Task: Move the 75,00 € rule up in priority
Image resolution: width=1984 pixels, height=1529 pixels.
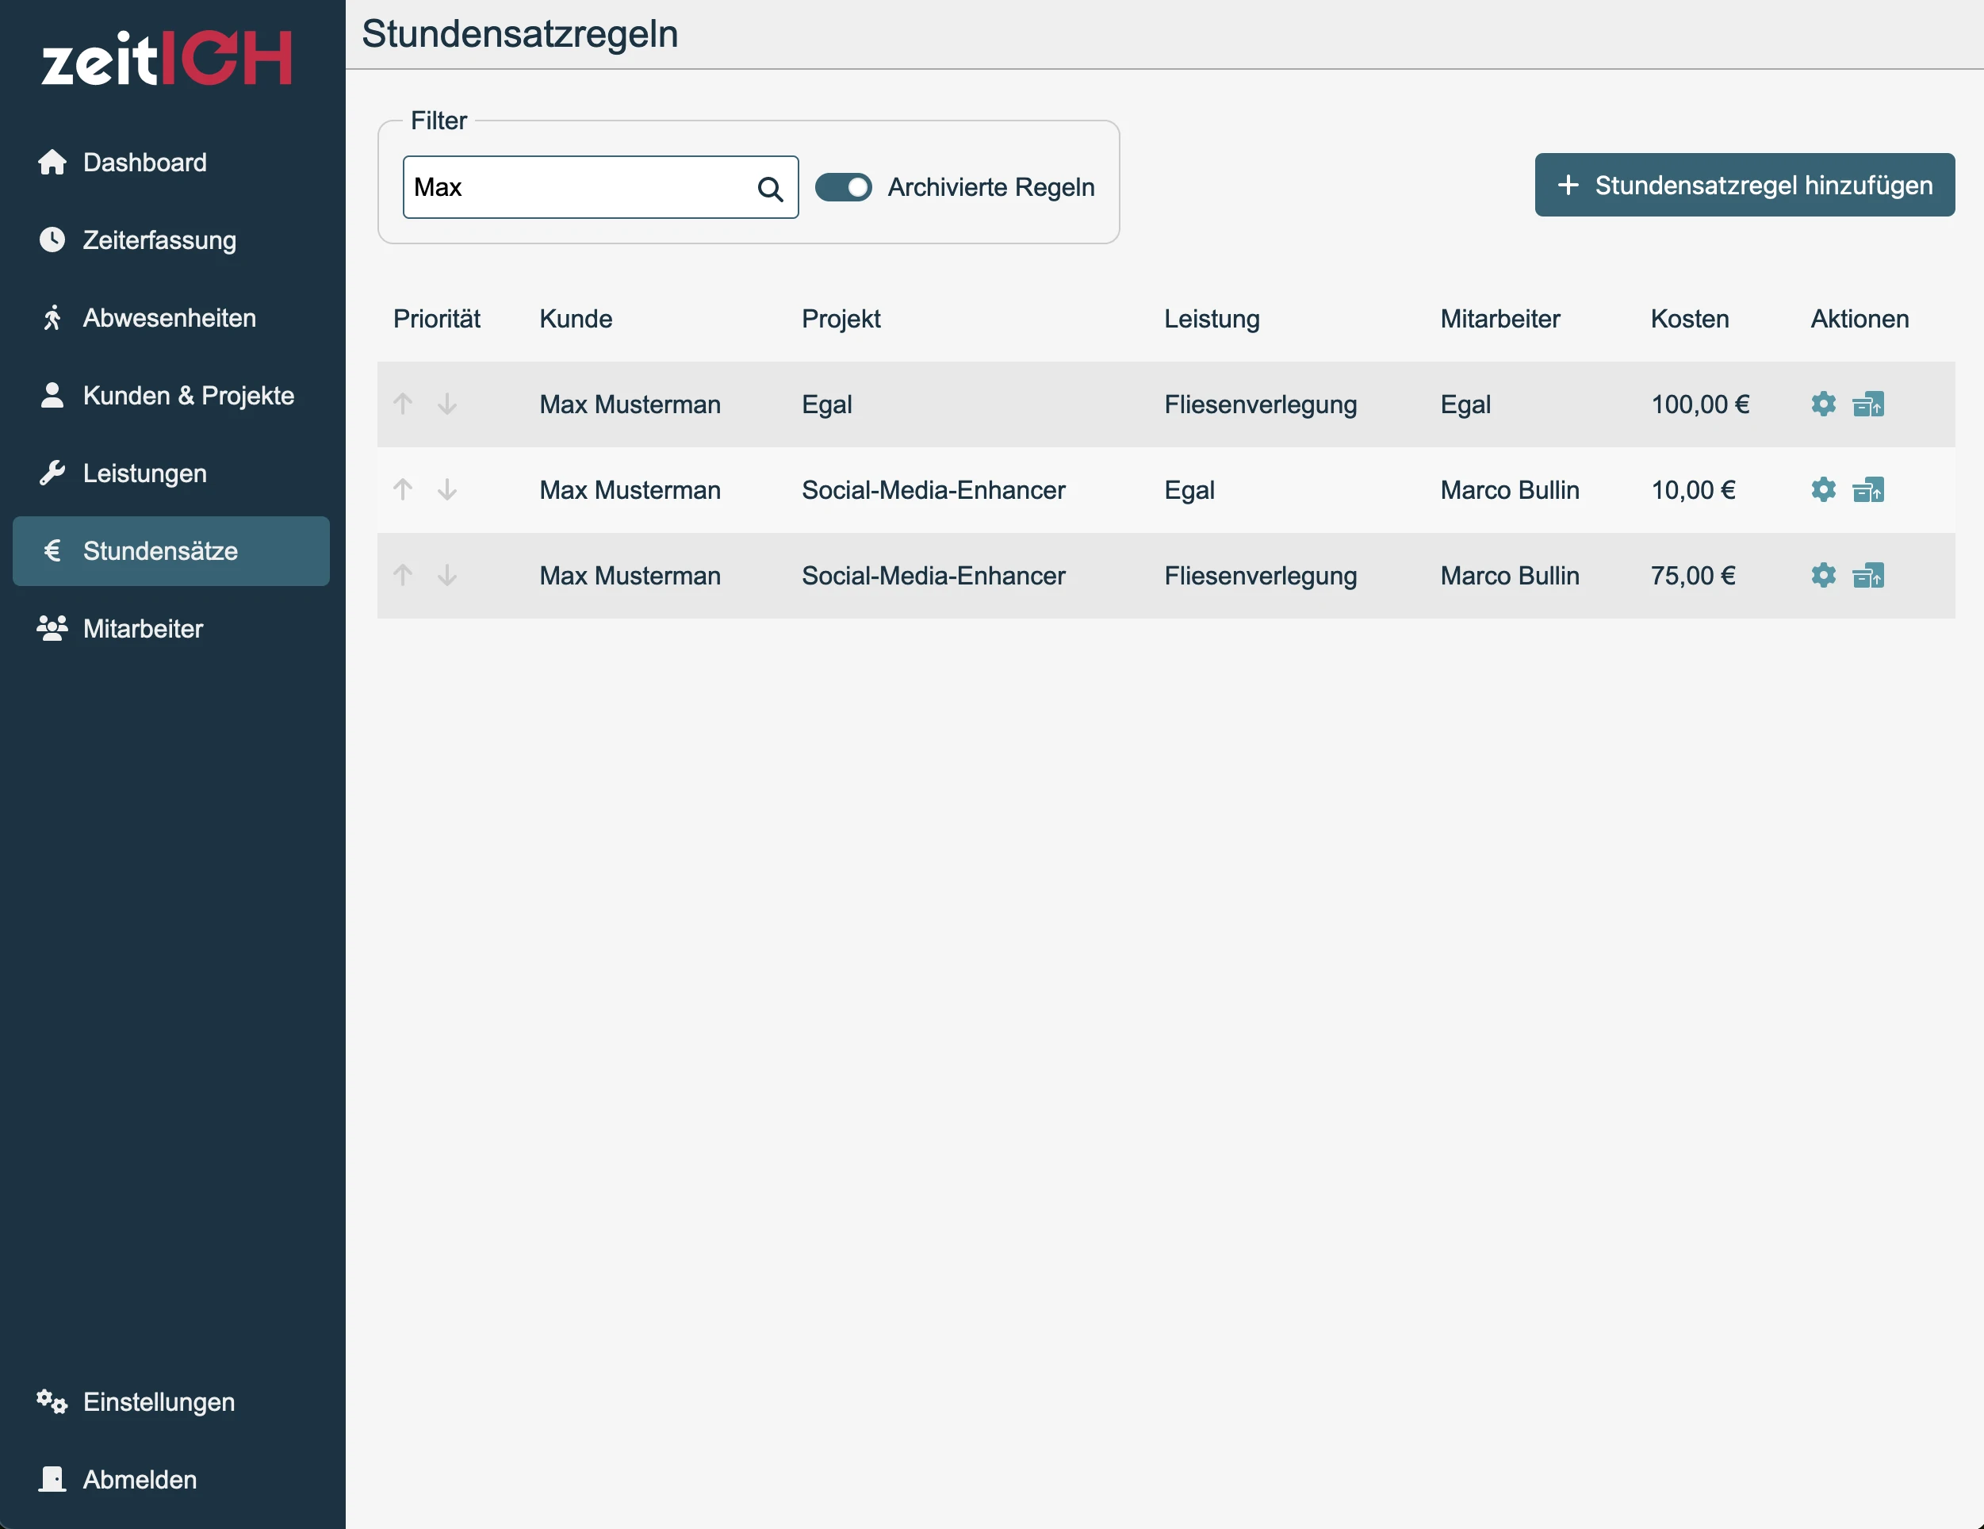Action: tap(404, 575)
